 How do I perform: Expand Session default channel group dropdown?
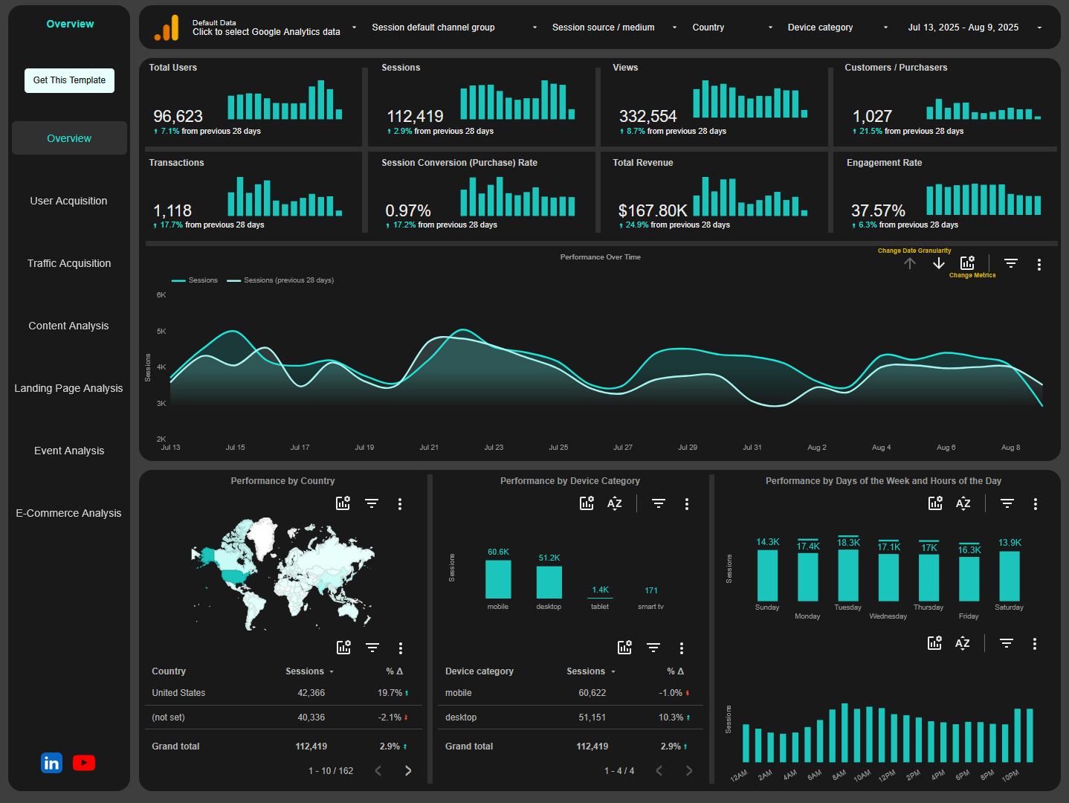coord(454,28)
